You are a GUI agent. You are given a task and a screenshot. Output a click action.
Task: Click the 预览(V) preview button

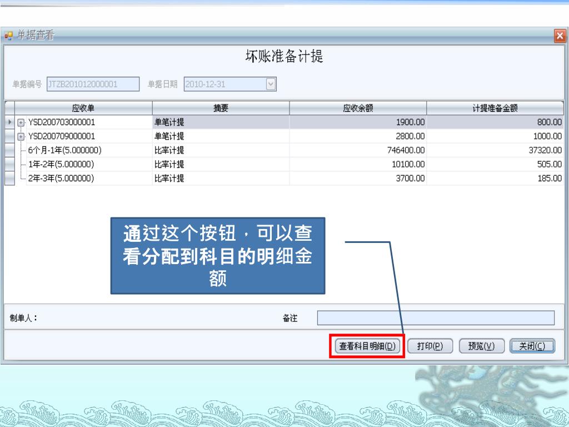point(482,346)
